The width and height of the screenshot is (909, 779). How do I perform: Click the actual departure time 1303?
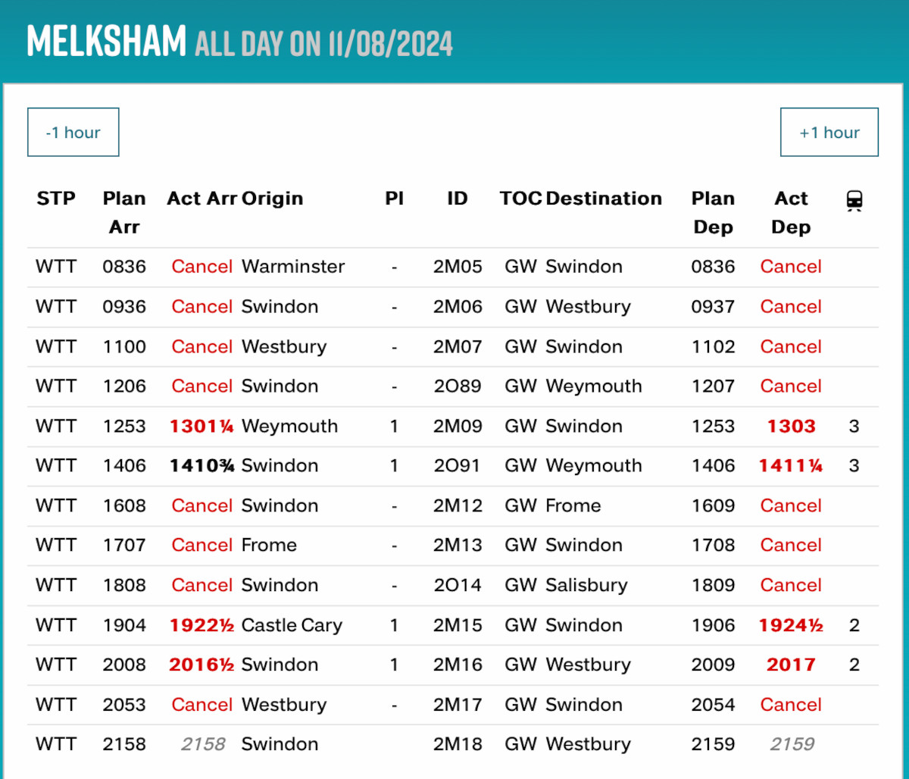[791, 427]
